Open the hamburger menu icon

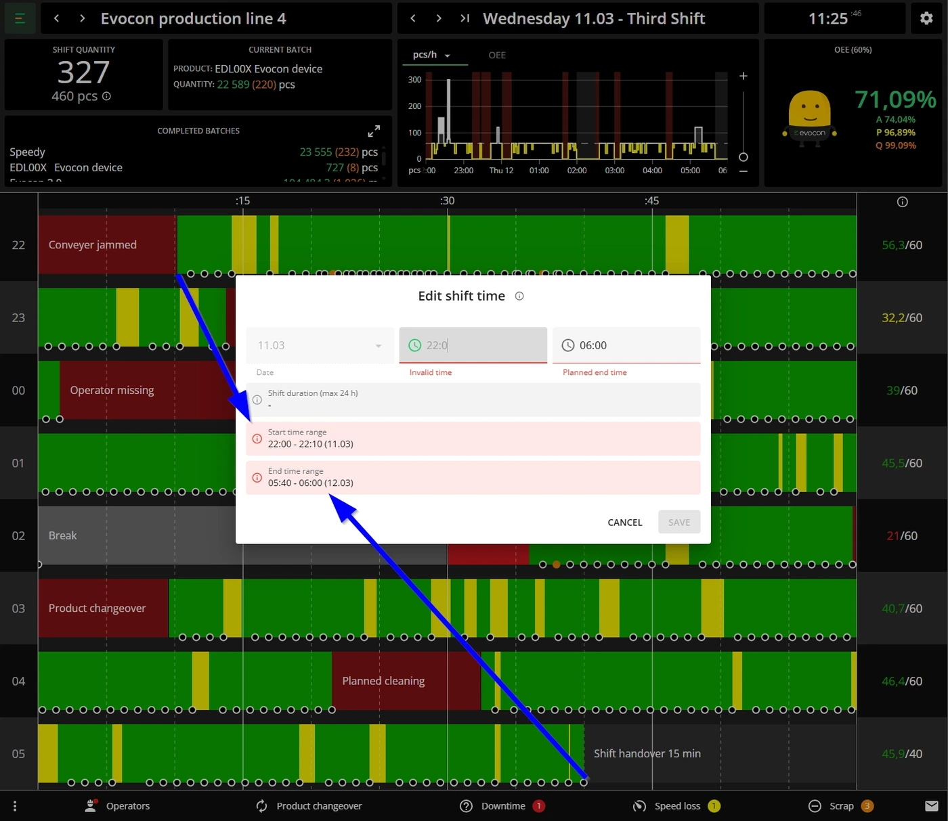[x=20, y=18]
